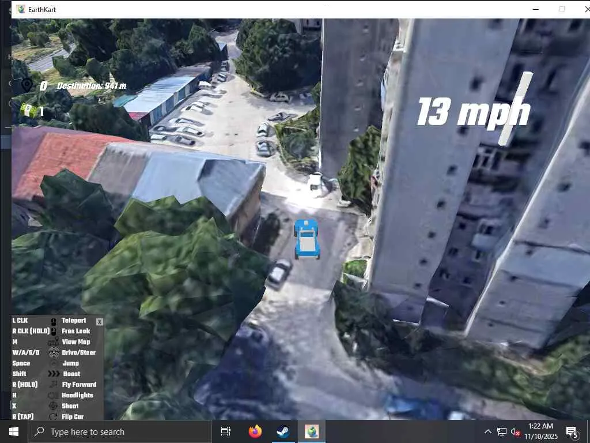Click the mouse icon next to Free Look
The height and width of the screenshot is (443, 590).
(x=54, y=331)
